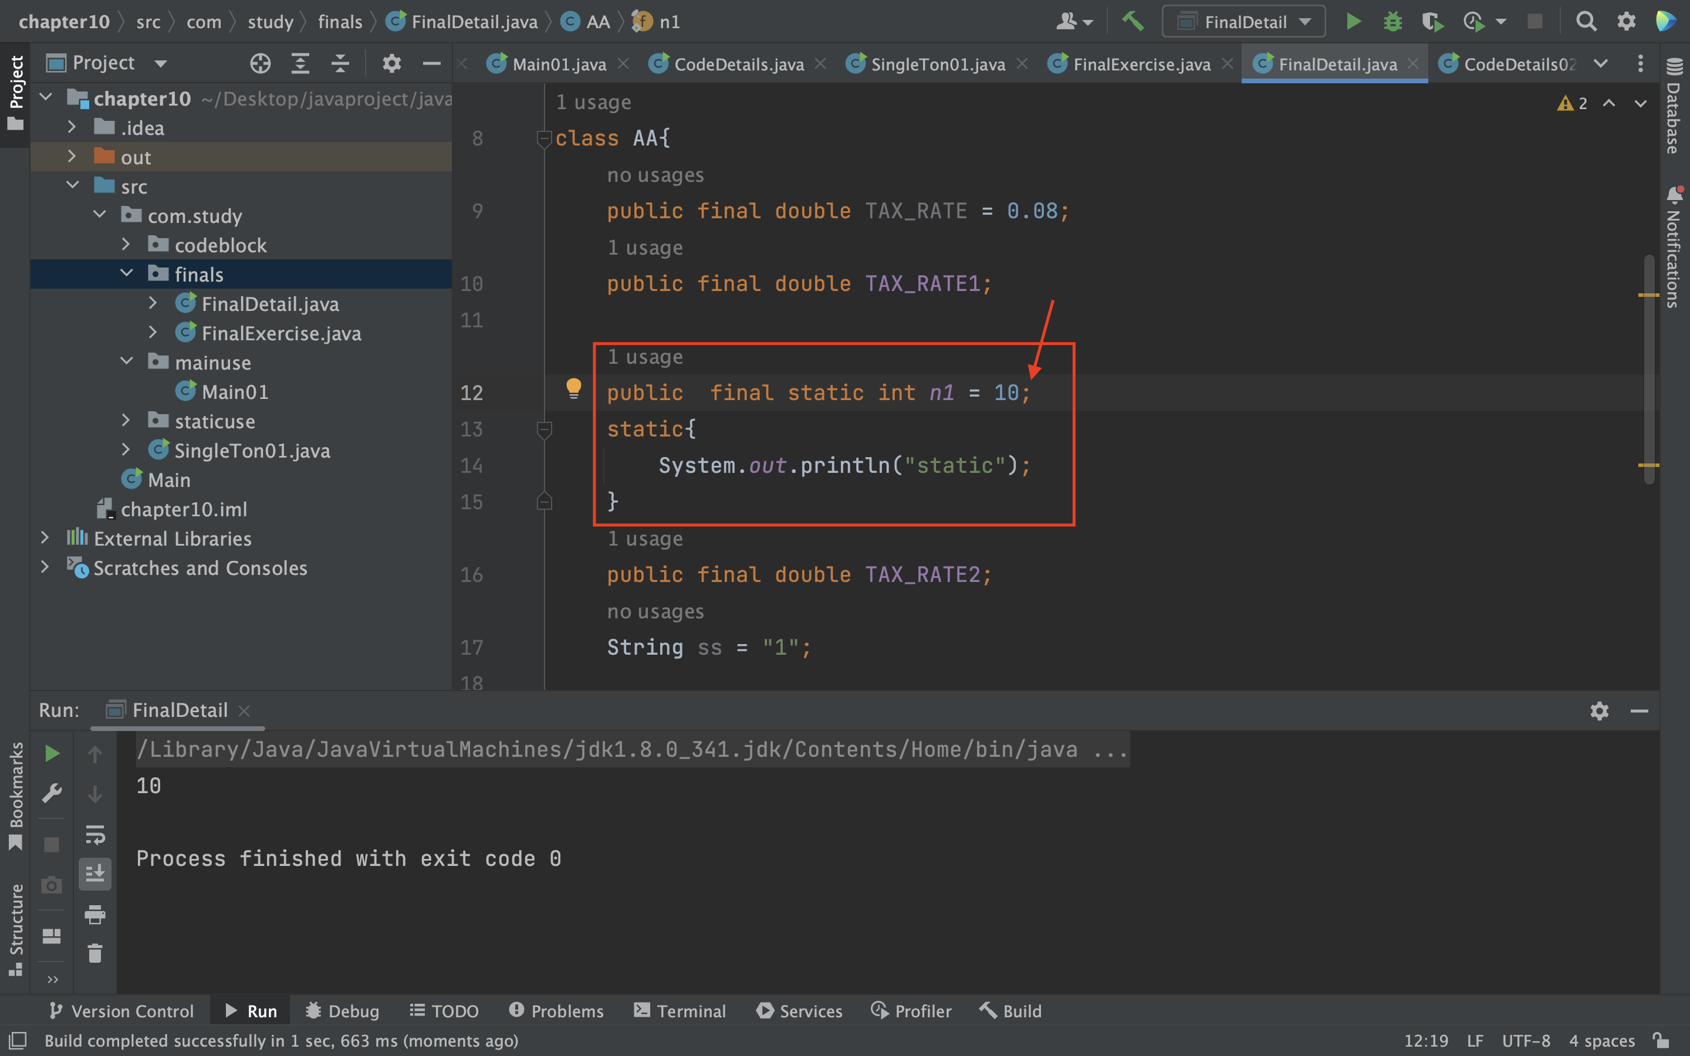Click the editor vertical scrollbar thumb
This screenshot has height=1056, width=1690.
1649,370
